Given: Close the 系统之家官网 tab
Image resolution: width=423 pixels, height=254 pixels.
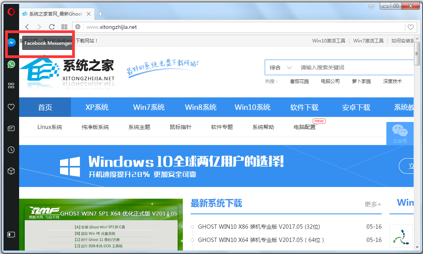Looking at the screenshot, I should [x=88, y=14].
